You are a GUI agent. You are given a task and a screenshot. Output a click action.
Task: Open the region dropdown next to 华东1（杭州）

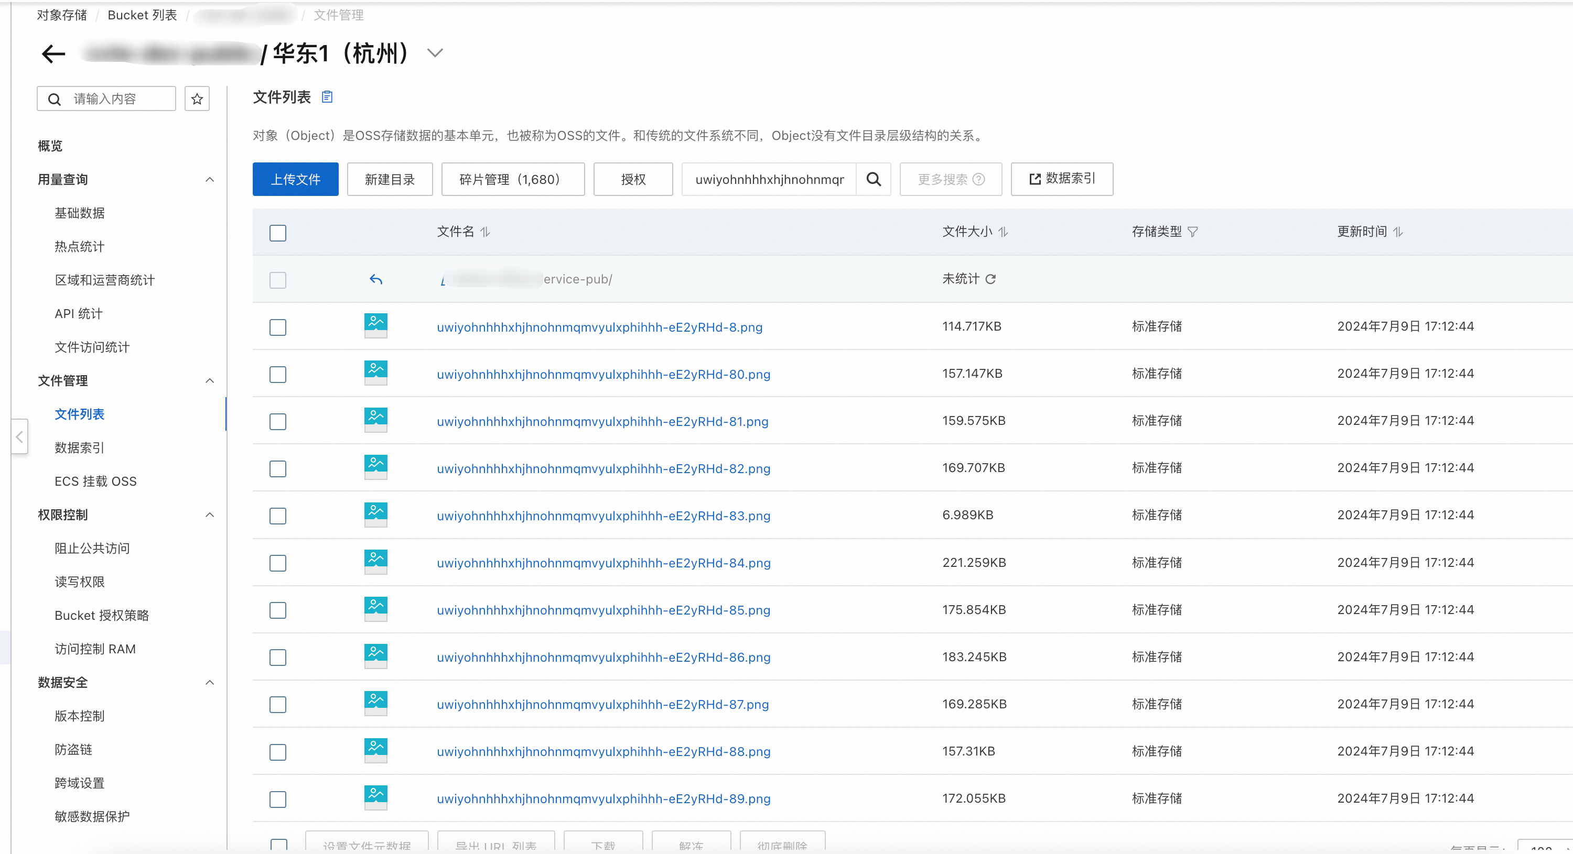435,53
